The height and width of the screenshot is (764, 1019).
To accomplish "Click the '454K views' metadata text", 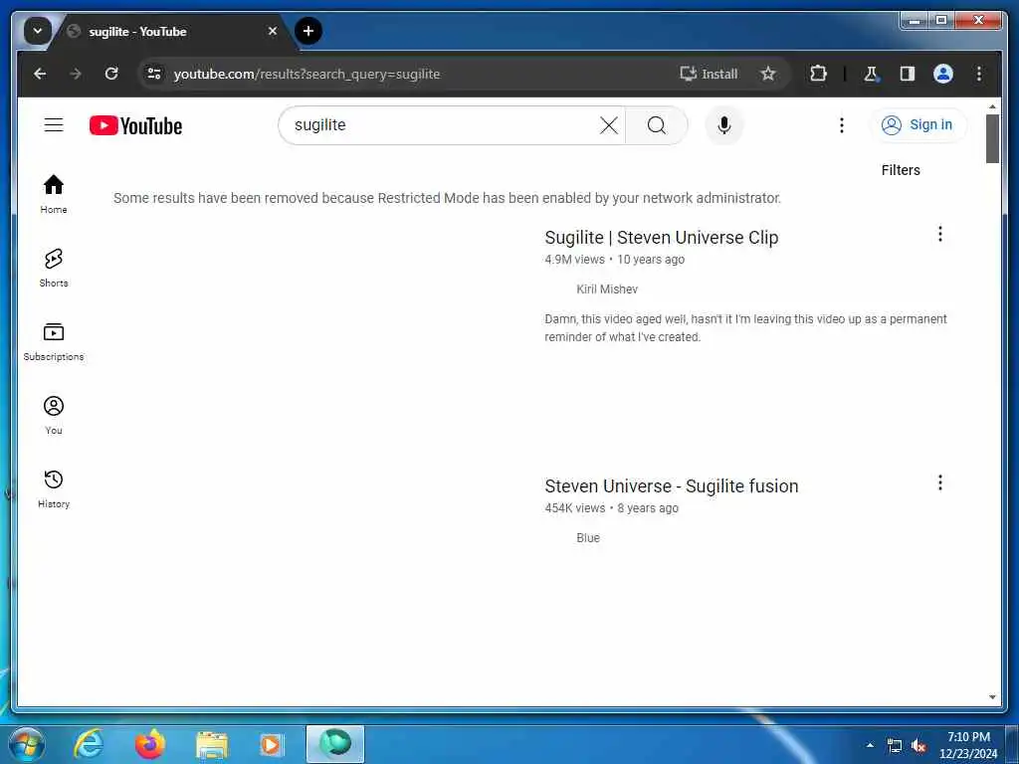I will point(574,508).
